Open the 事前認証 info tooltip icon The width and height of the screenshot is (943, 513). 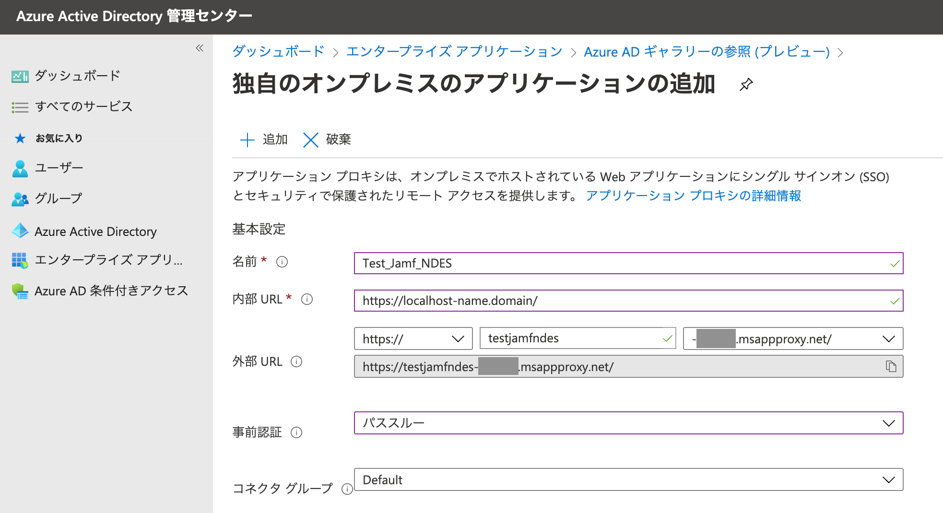[x=297, y=433]
